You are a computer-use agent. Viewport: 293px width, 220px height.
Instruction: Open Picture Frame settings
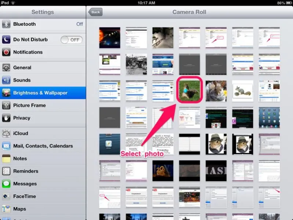pos(29,105)
